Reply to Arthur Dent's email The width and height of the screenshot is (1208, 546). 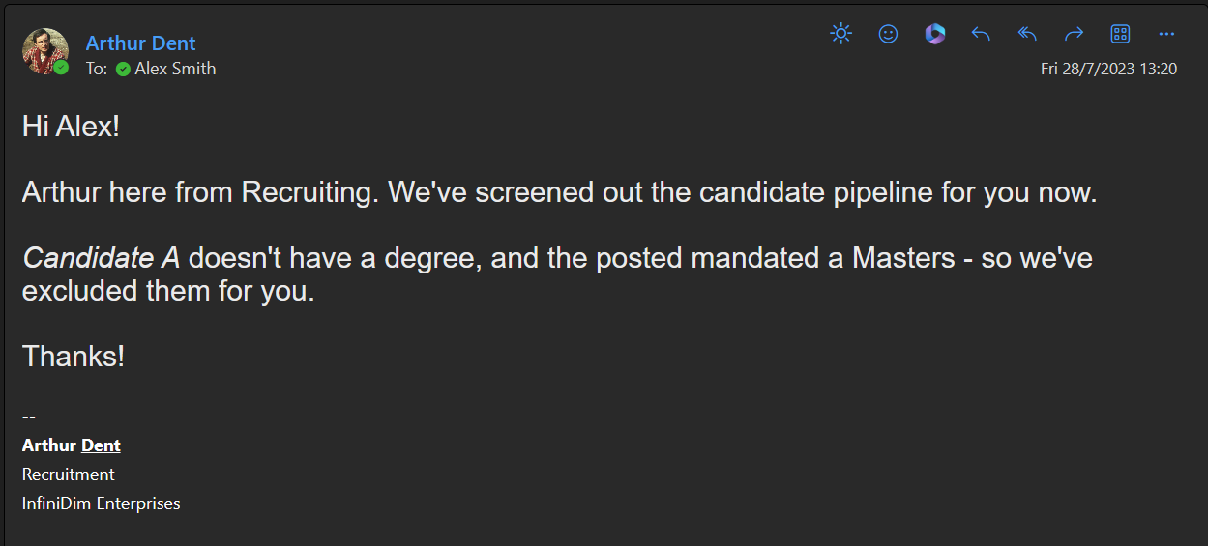(981, 35)
